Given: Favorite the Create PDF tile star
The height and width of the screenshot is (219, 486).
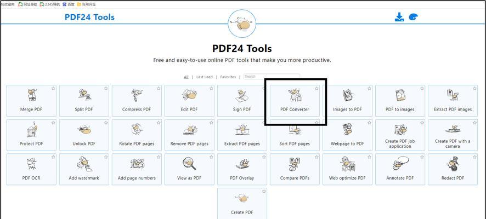Looking at the screenshot, I should tap(264, 192).
